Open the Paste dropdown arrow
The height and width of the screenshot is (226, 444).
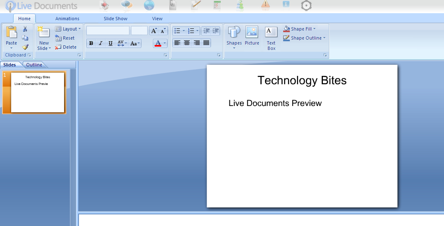pos(11,48)
